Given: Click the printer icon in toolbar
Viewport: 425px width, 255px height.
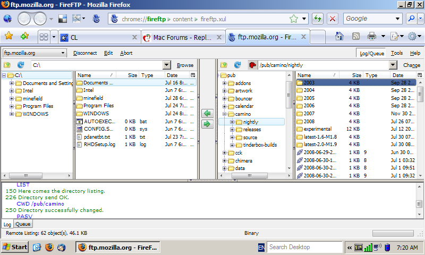Looking at the screenshot, I should (371, 36).
